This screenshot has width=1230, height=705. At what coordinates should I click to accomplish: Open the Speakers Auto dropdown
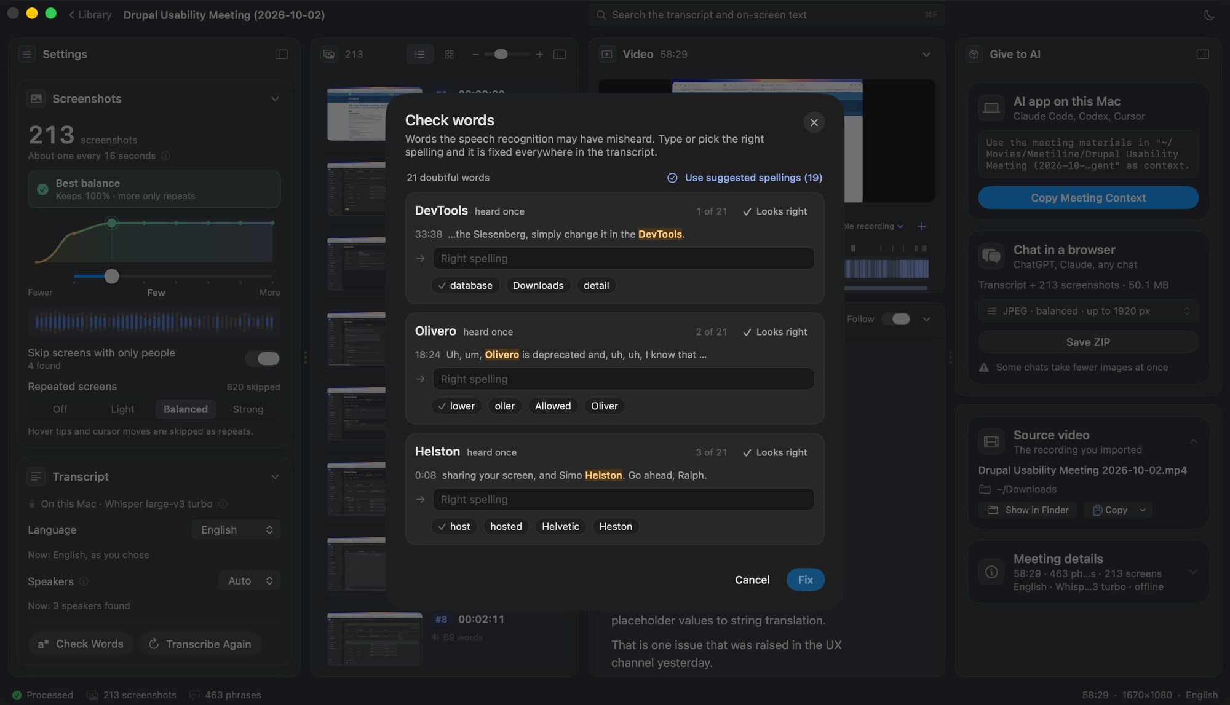tap(250, 581)
